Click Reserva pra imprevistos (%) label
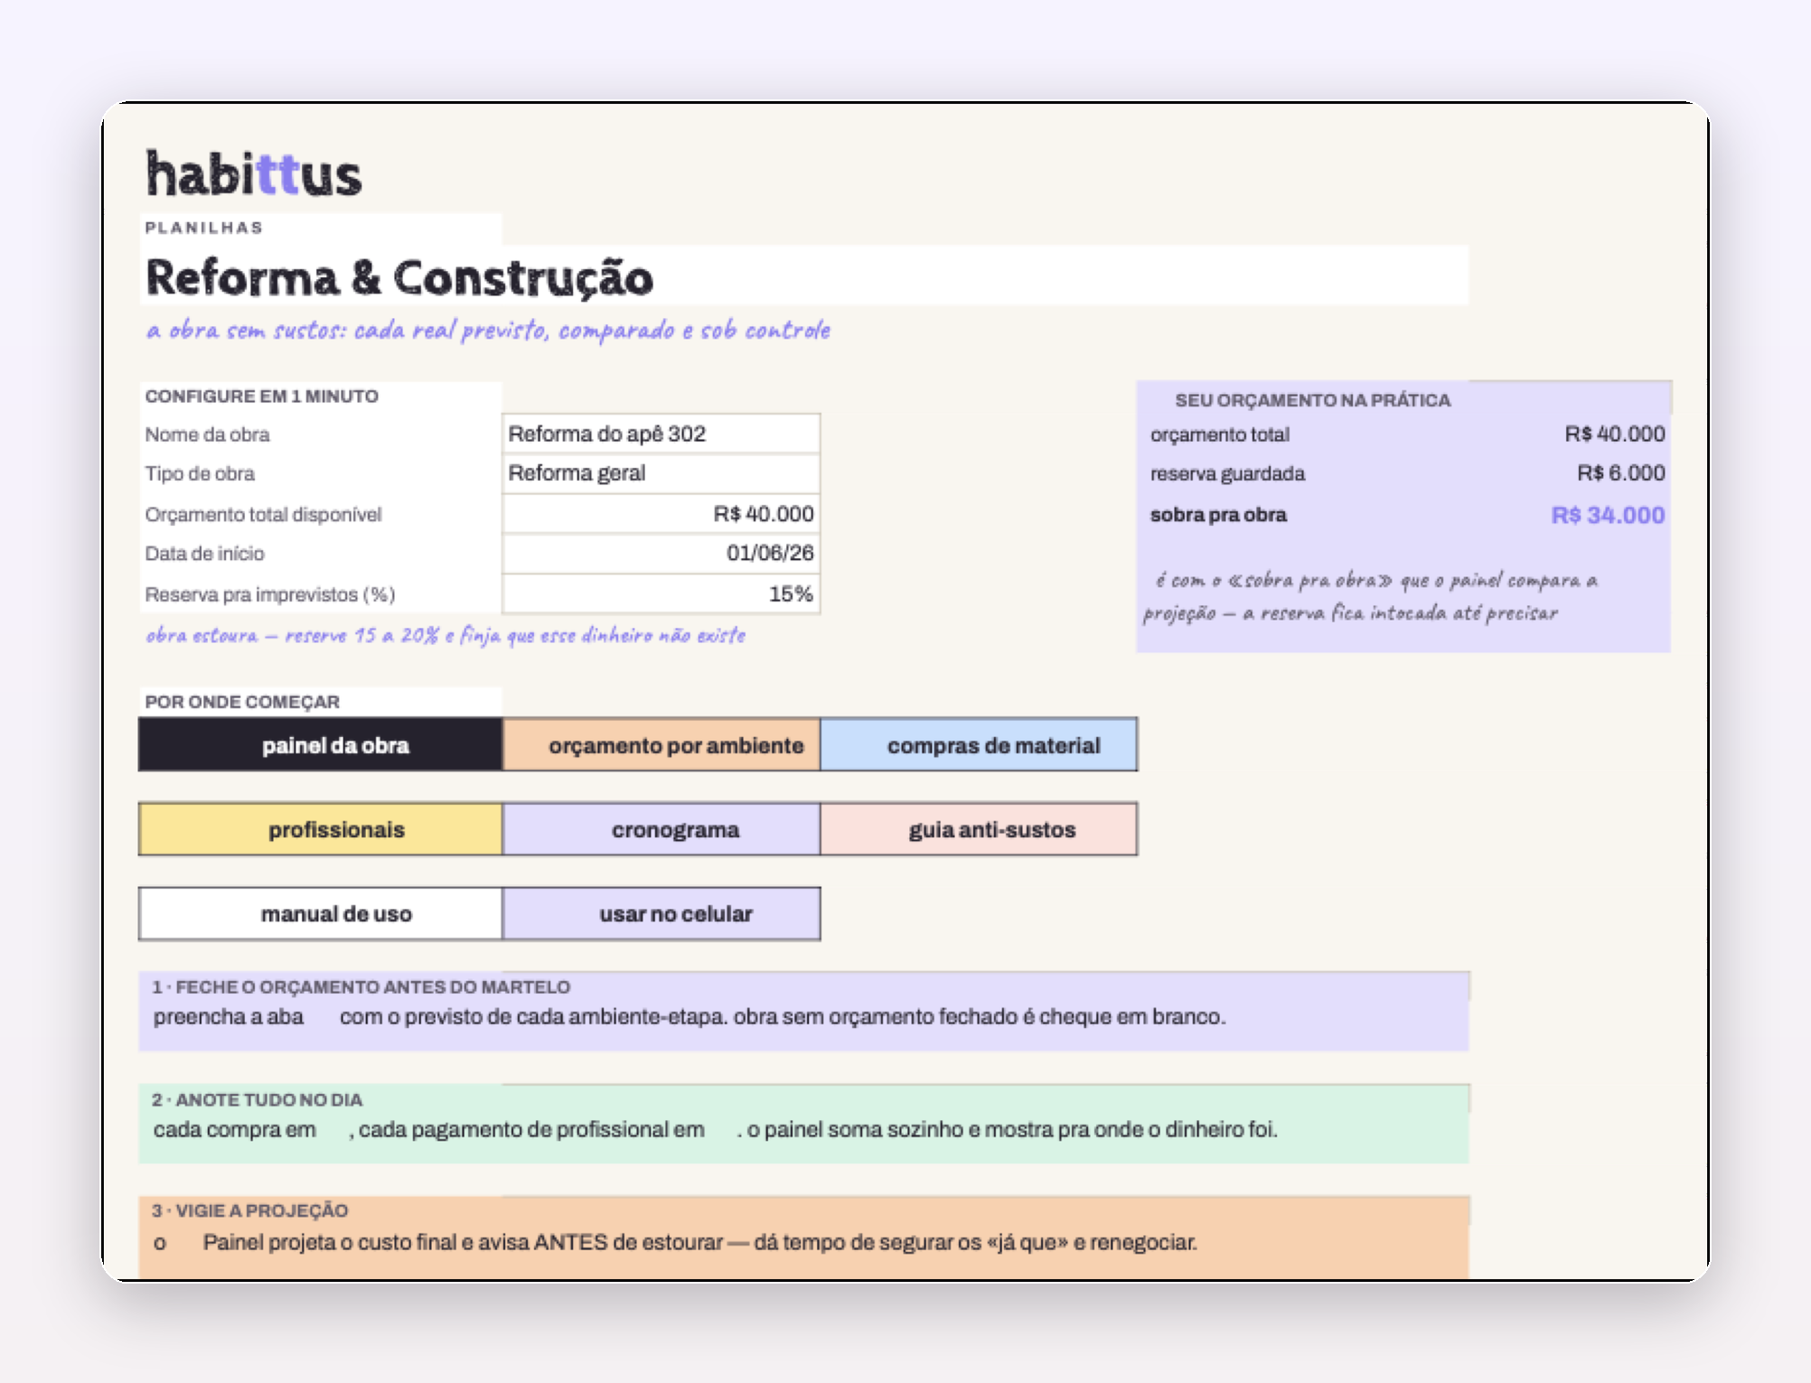The image size is (1811, 1383). (270, 594)
